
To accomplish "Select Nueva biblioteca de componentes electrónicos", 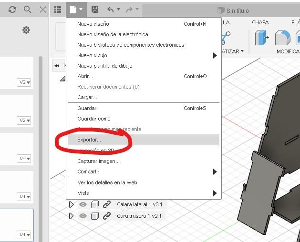I will (144, 45).
